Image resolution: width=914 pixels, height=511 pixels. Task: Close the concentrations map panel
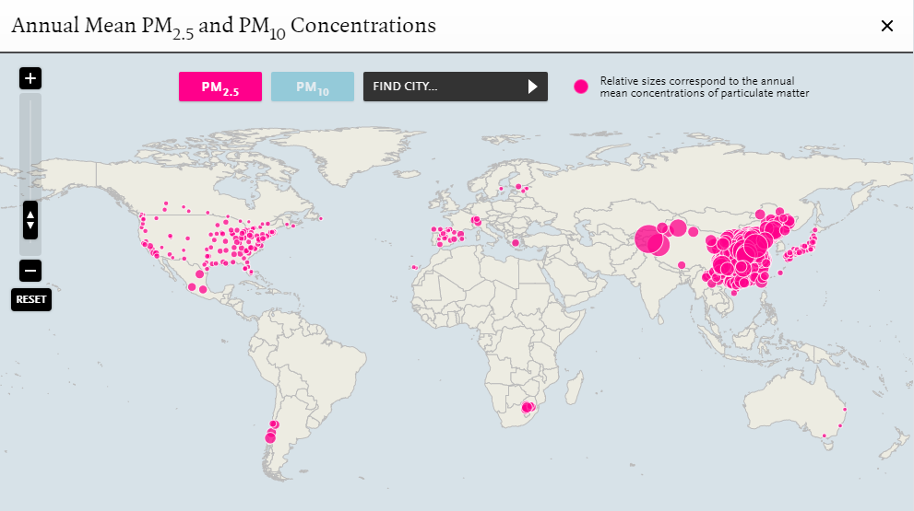(887, 26)
